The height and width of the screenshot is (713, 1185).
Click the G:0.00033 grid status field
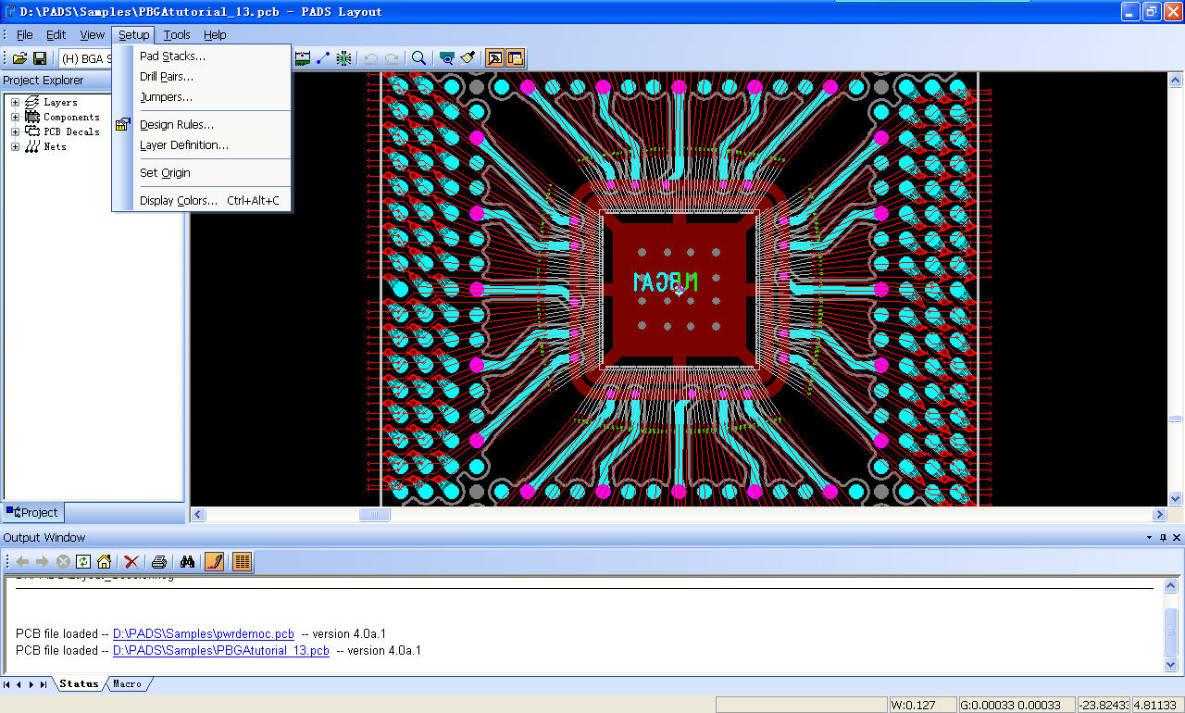[x=1016, y=706]
